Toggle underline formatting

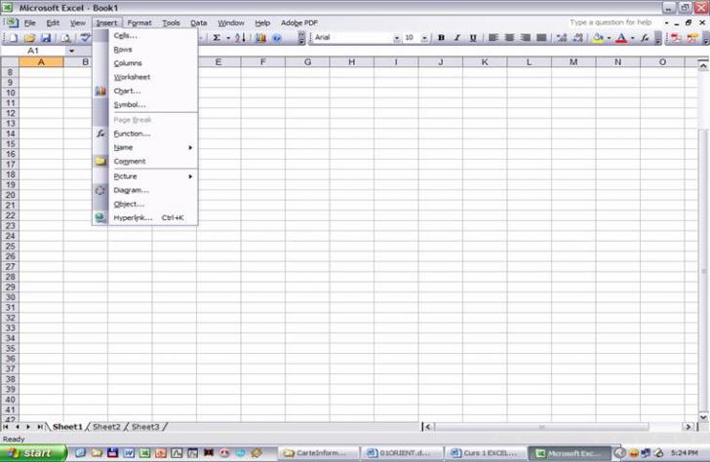coord(473,38)
